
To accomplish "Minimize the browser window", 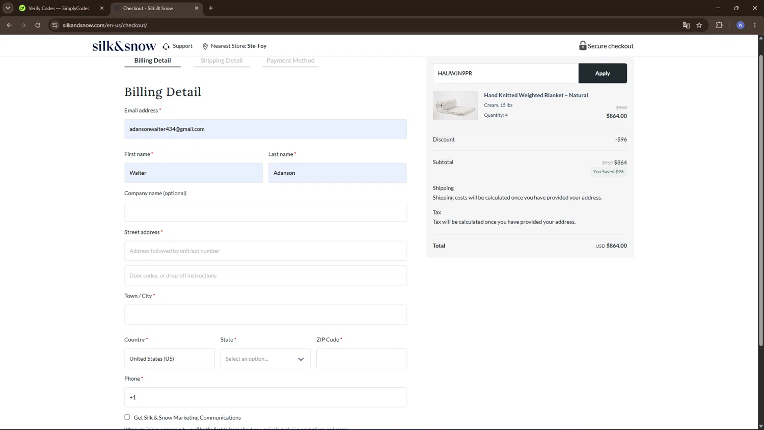I will (x=718, y=8).
